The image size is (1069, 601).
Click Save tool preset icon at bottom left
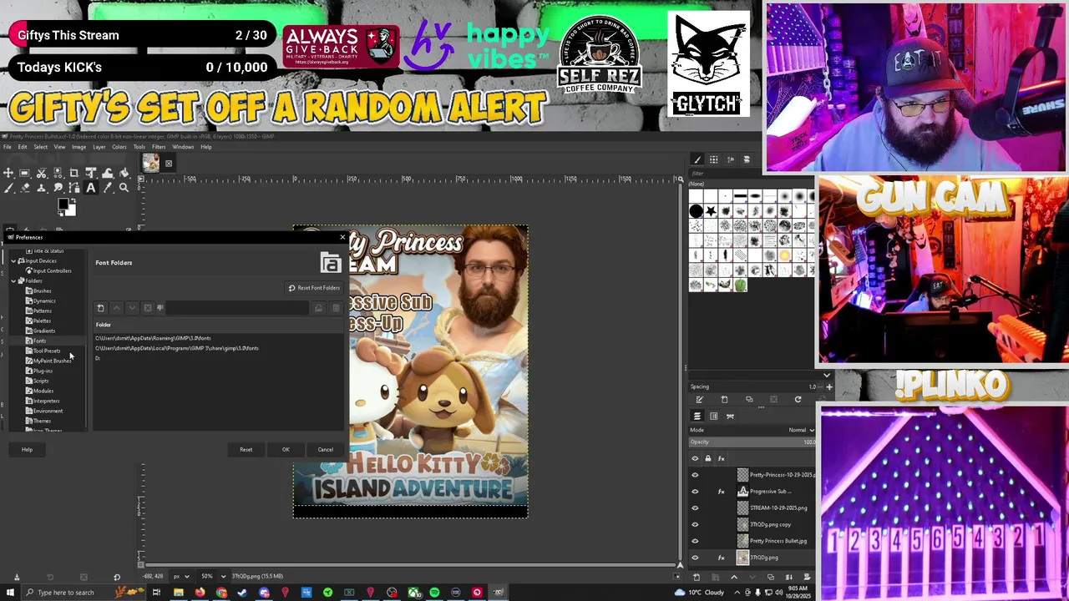[17, 577]
